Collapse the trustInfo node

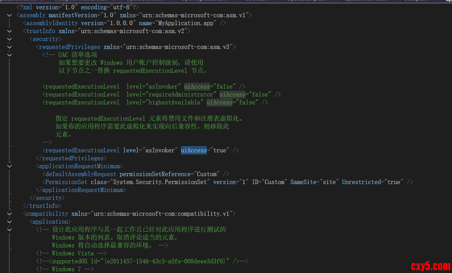point(9,31)
